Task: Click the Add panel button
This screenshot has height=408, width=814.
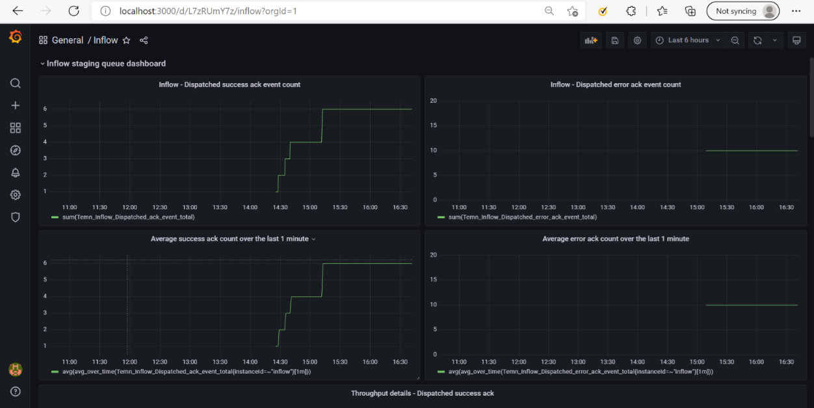Action: 590,40
